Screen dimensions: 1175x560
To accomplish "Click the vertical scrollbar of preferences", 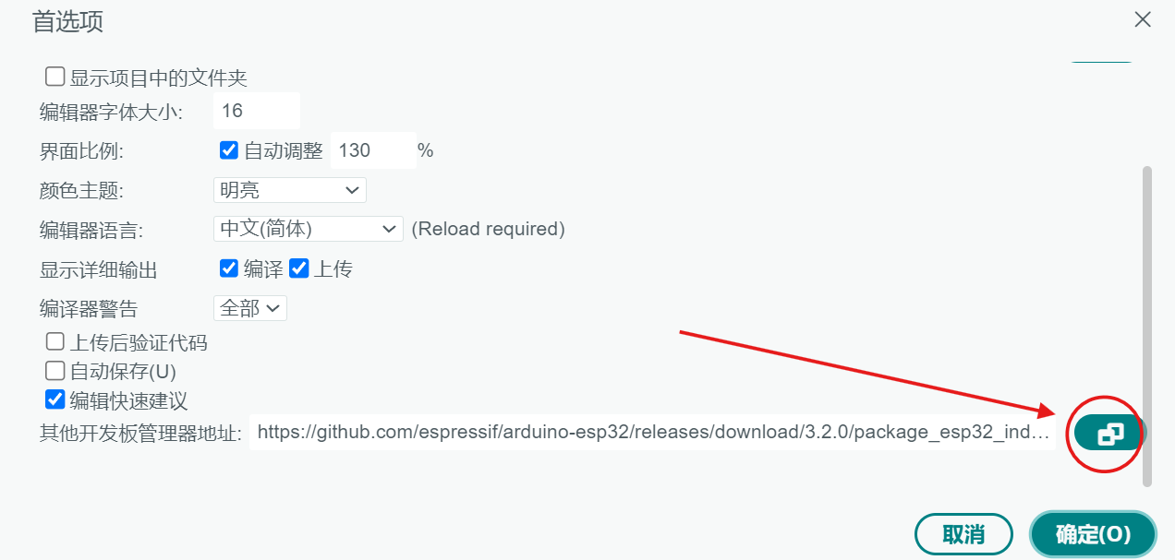I will [1147, 323].
